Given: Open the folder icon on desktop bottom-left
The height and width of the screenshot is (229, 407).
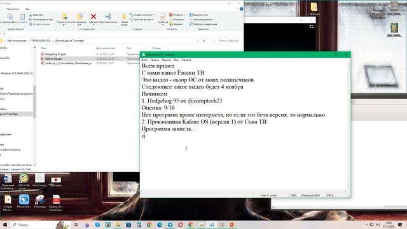Looking at the screenshot, I should (8, 202).
